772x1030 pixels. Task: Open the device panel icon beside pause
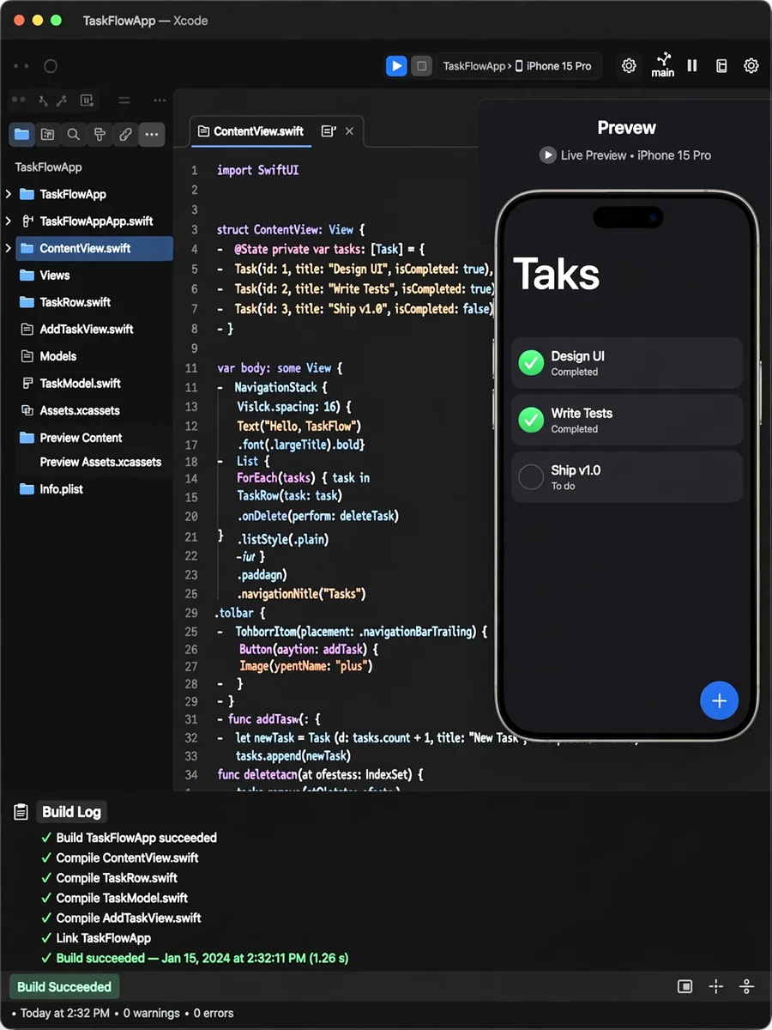tap(721, 66)
